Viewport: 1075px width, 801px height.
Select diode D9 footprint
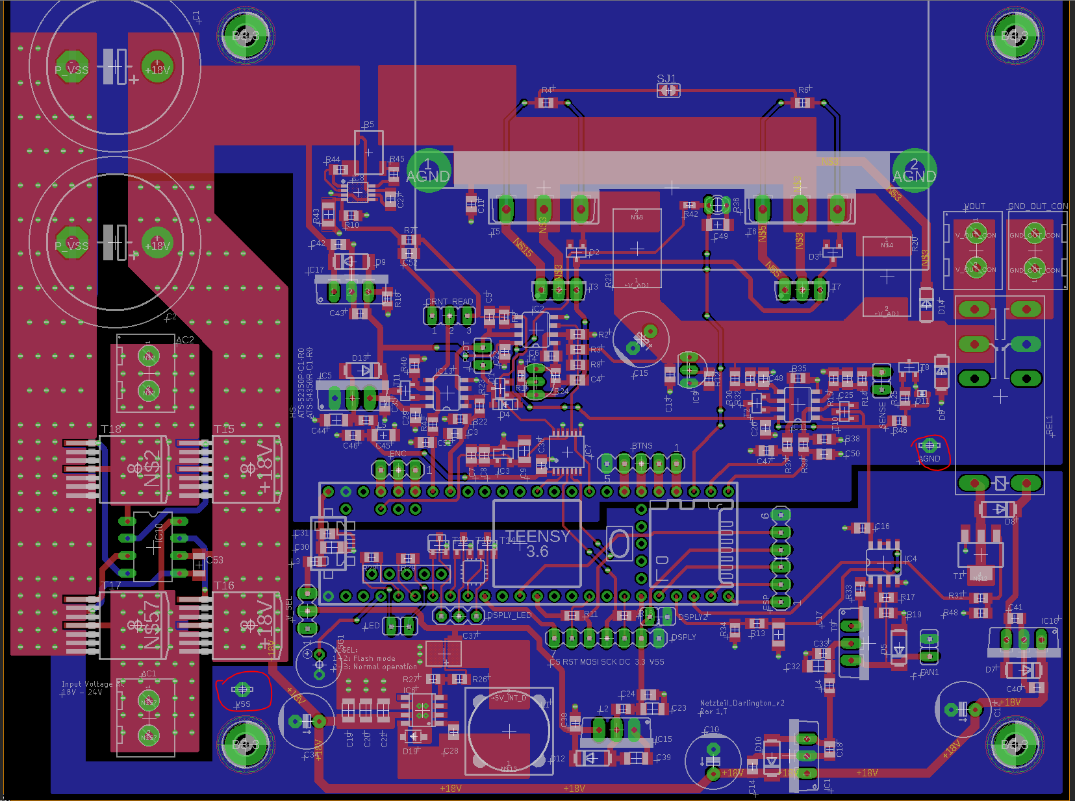click(x=351, y=262)
